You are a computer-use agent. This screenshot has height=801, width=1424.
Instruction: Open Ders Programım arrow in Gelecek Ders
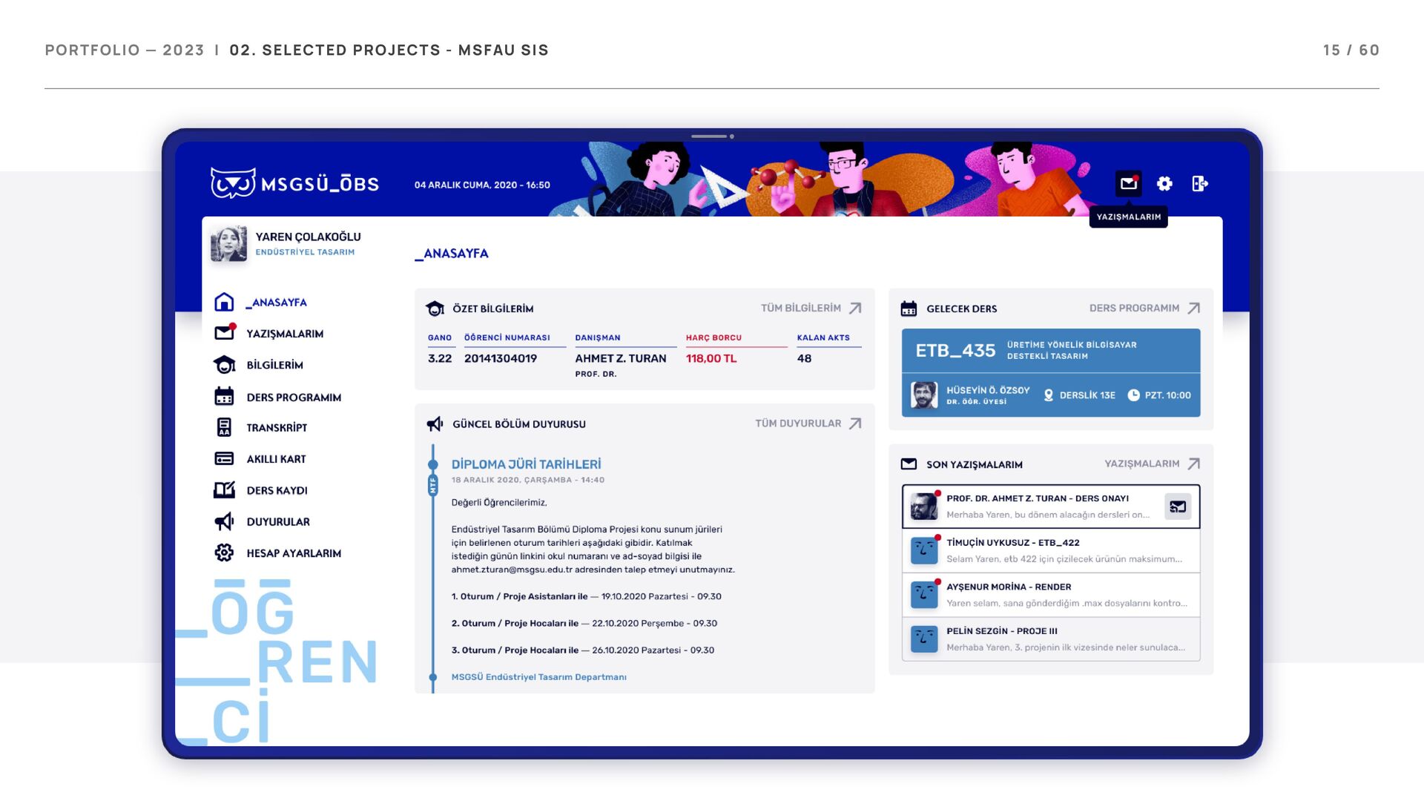click(1193, 308)
